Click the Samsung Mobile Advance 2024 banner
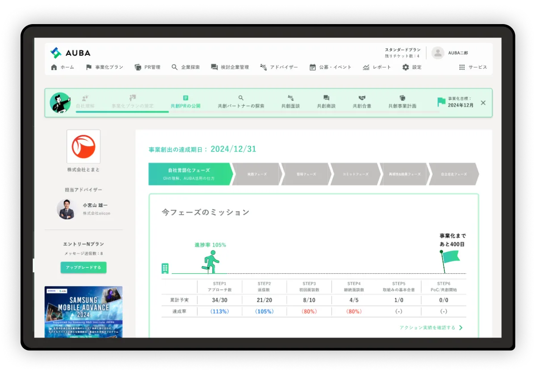Screen dimensions: 536x375 point(84,312)
